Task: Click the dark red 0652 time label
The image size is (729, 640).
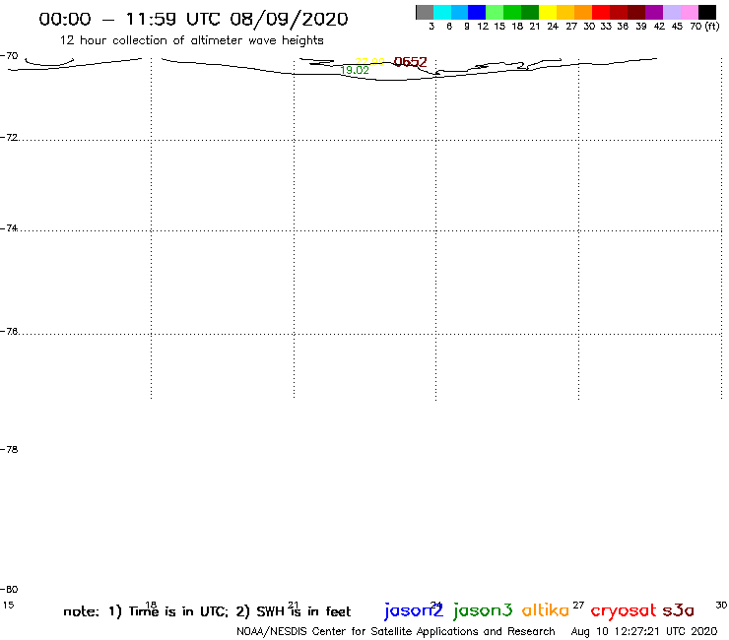Action: point(410,62)
